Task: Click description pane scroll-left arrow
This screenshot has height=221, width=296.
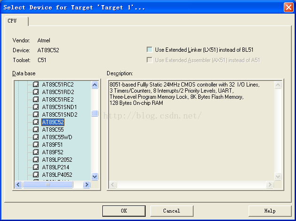Action: click(113, 184)
